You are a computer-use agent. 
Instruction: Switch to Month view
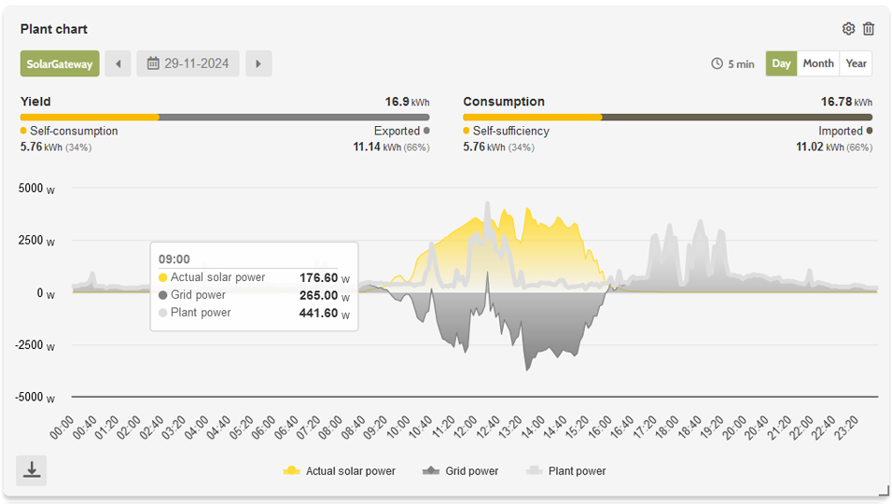click(818, 63)
